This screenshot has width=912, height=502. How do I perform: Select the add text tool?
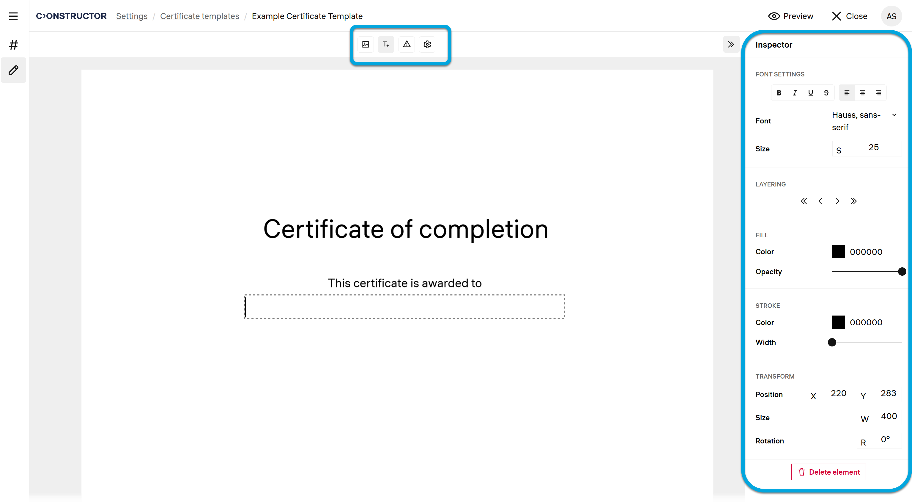coord(386,44)
